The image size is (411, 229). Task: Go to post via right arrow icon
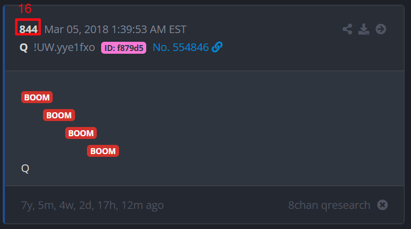pos(381,29)
